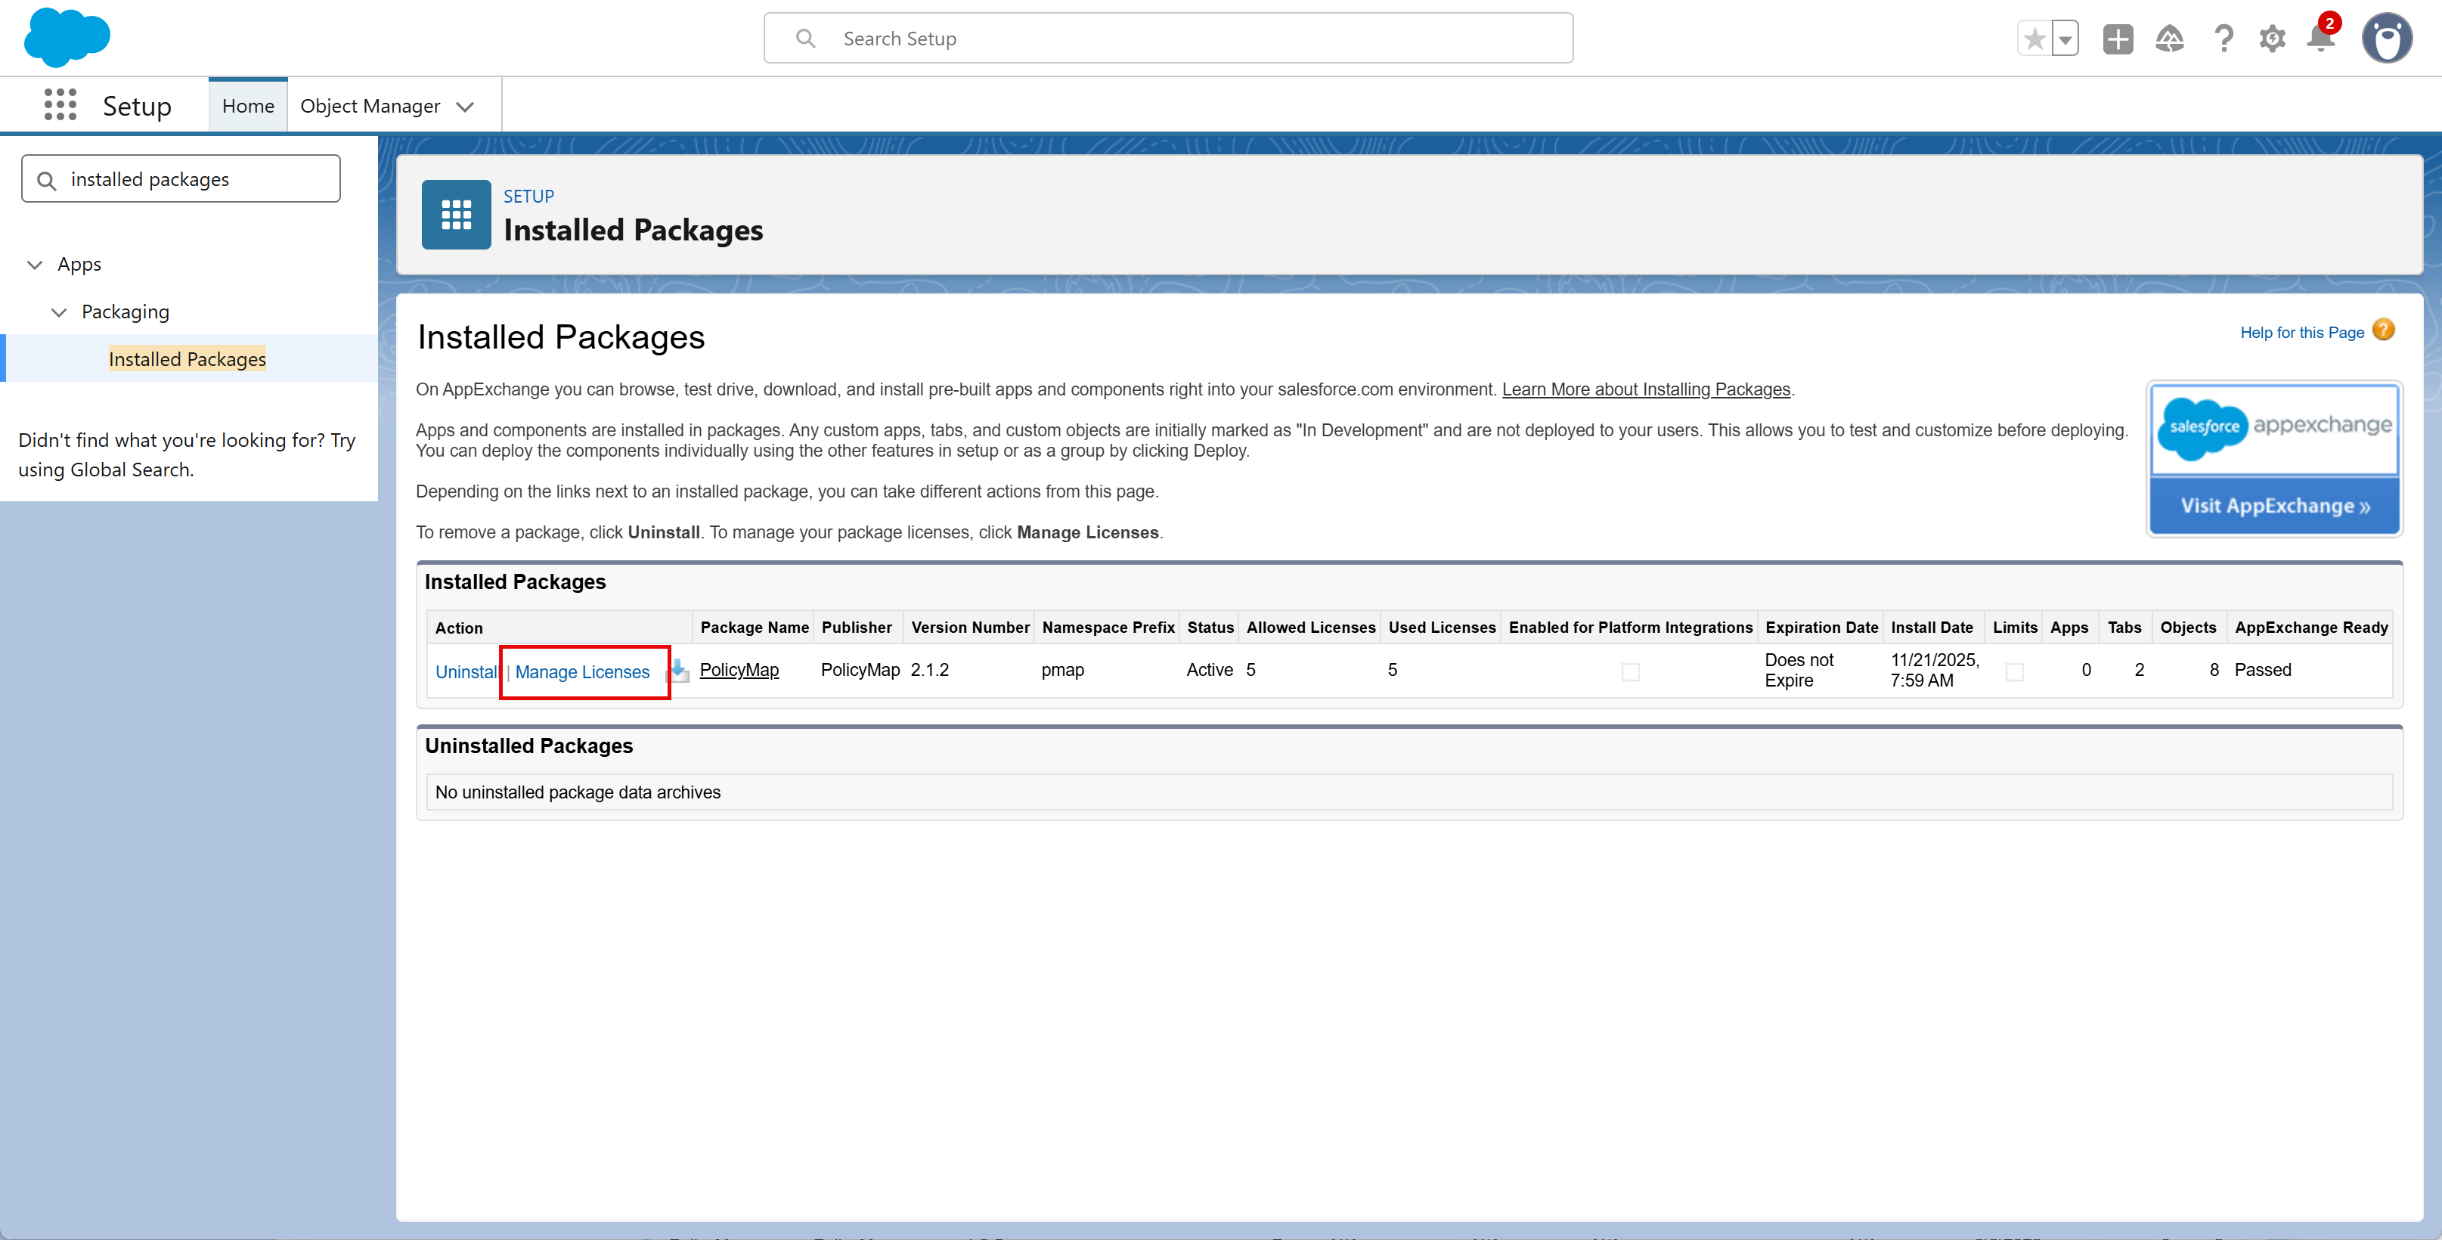Click the Trailhead guidance icon
Image resolution: width=2442 pixels, height=1240 pixels.
(2169, 39)
